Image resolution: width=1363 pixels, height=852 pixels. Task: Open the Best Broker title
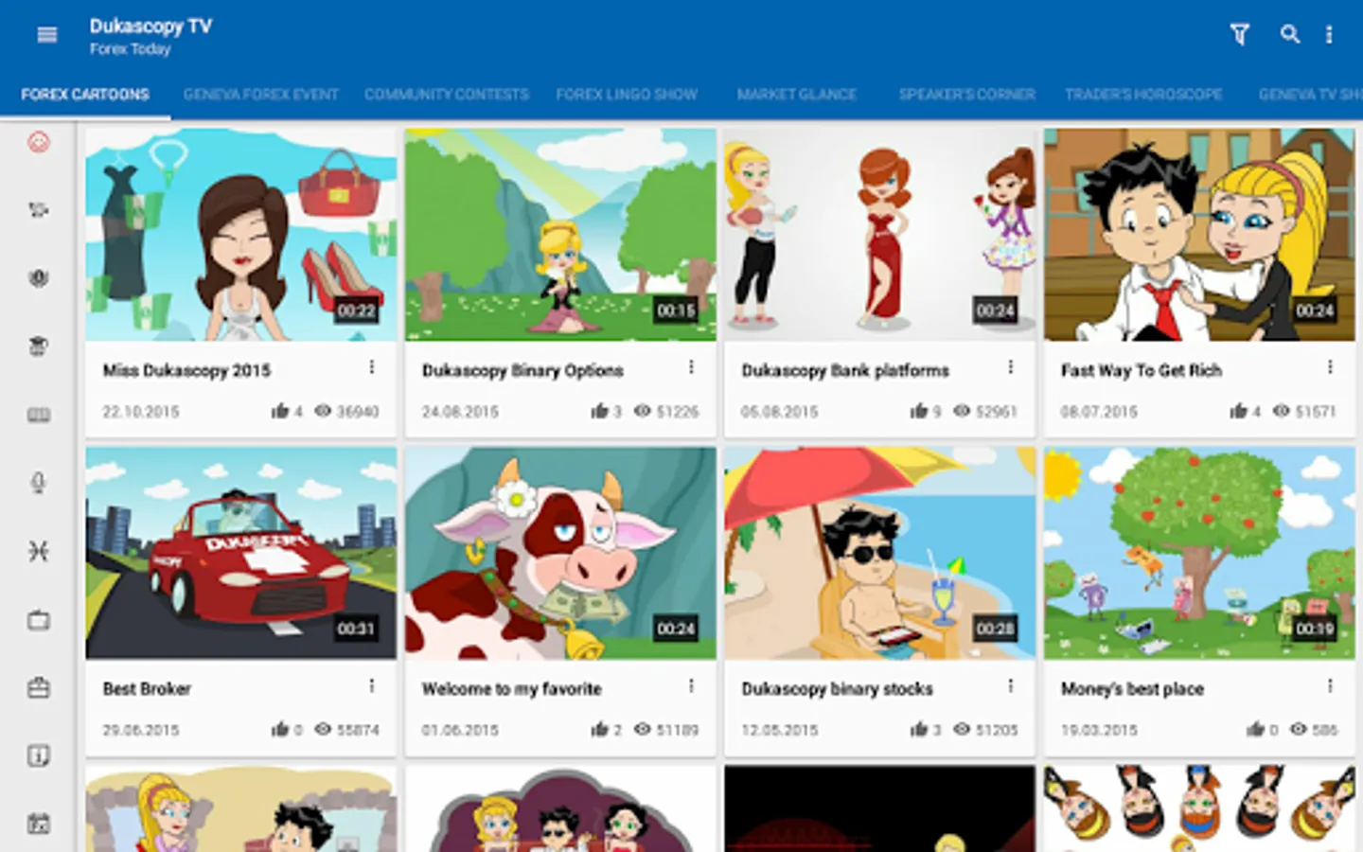click(x=147, y=688)
